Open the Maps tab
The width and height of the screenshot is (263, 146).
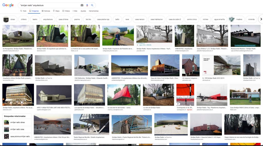[56, 11]
